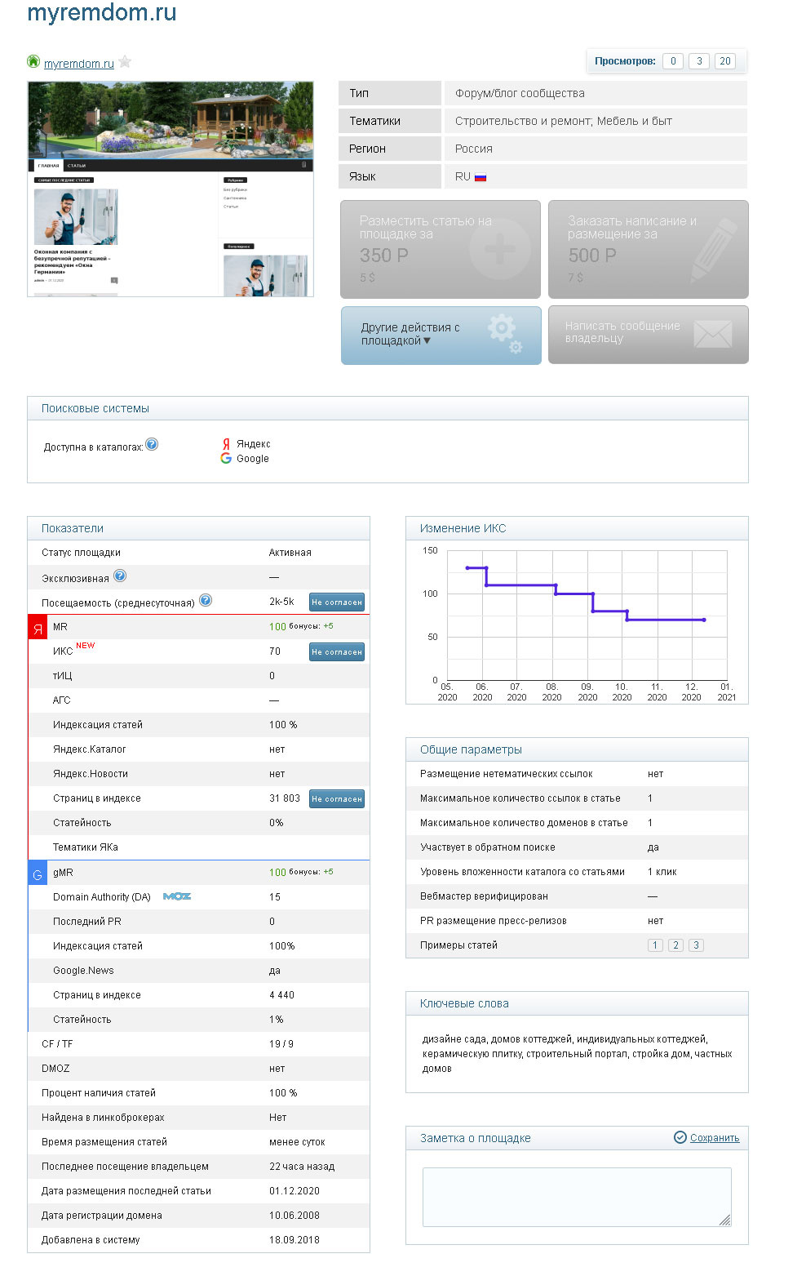The width and height of the screenshot is (806, 1276).
Task: Click 'Не согласен' next to Посещаемость
Action: pos(337,602)
